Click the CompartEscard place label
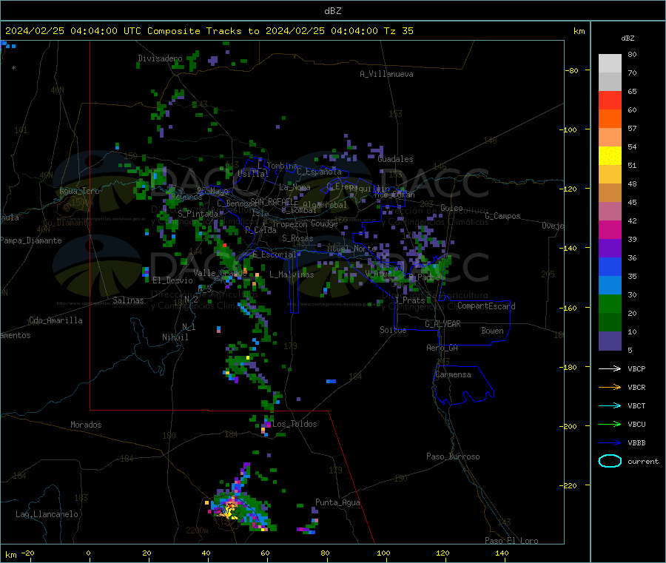This screenshot has height=563, width=666. pos(486,306)
